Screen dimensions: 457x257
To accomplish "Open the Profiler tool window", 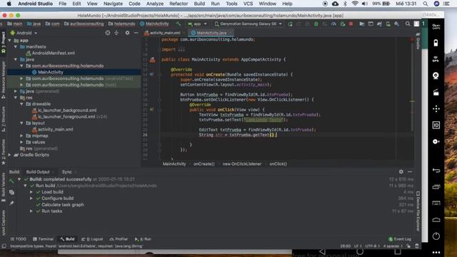I will pos(119,239).
